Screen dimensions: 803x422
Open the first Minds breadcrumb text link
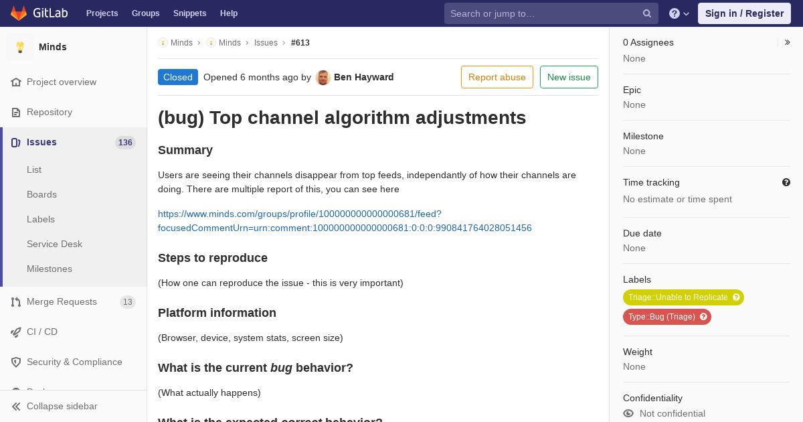(x=181, y=42)
